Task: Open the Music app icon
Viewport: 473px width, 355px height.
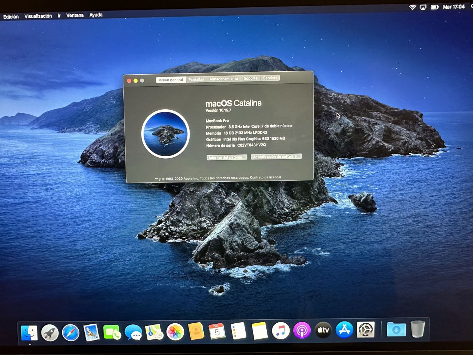Action: pos(281,331)
